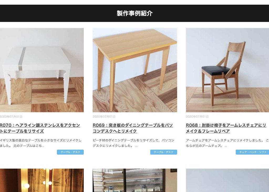Click the R069 post date text
The width and height of the screenshot is (269, 192).
point(104,117)
